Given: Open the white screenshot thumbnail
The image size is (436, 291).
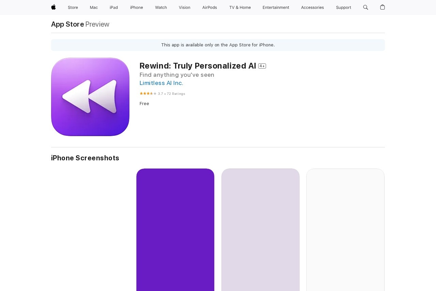Looking at the screenshot, I should 345,230.
